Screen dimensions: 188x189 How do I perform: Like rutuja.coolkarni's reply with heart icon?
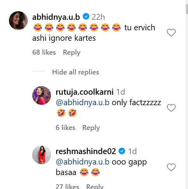click(171, 108)
